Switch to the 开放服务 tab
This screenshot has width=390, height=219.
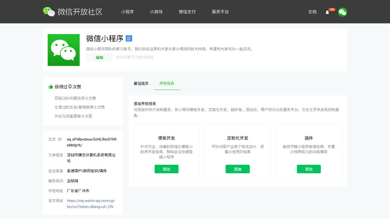[x=166, y=83]
